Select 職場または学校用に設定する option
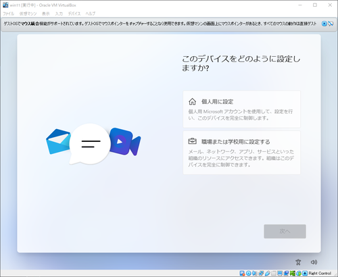Viewport: 338px width, 277px height. click(241, 153)
